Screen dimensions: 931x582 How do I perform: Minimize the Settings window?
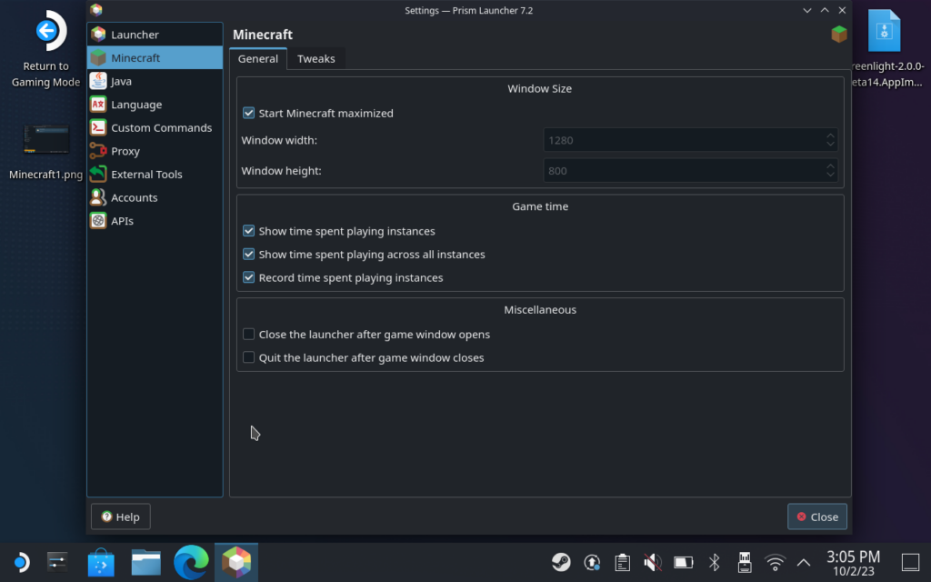(807, 10)
